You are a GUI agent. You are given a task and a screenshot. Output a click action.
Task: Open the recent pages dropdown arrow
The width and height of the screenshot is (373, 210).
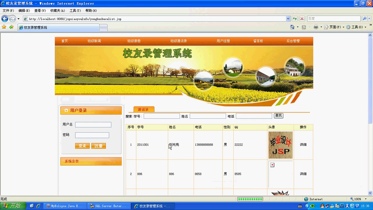tap(19, 19)
